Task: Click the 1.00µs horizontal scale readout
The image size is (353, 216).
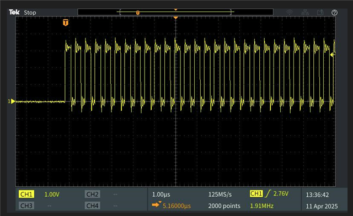Action: [161, 195]
